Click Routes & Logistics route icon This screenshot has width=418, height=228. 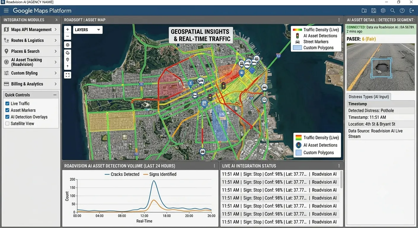(x=6, y=40)
